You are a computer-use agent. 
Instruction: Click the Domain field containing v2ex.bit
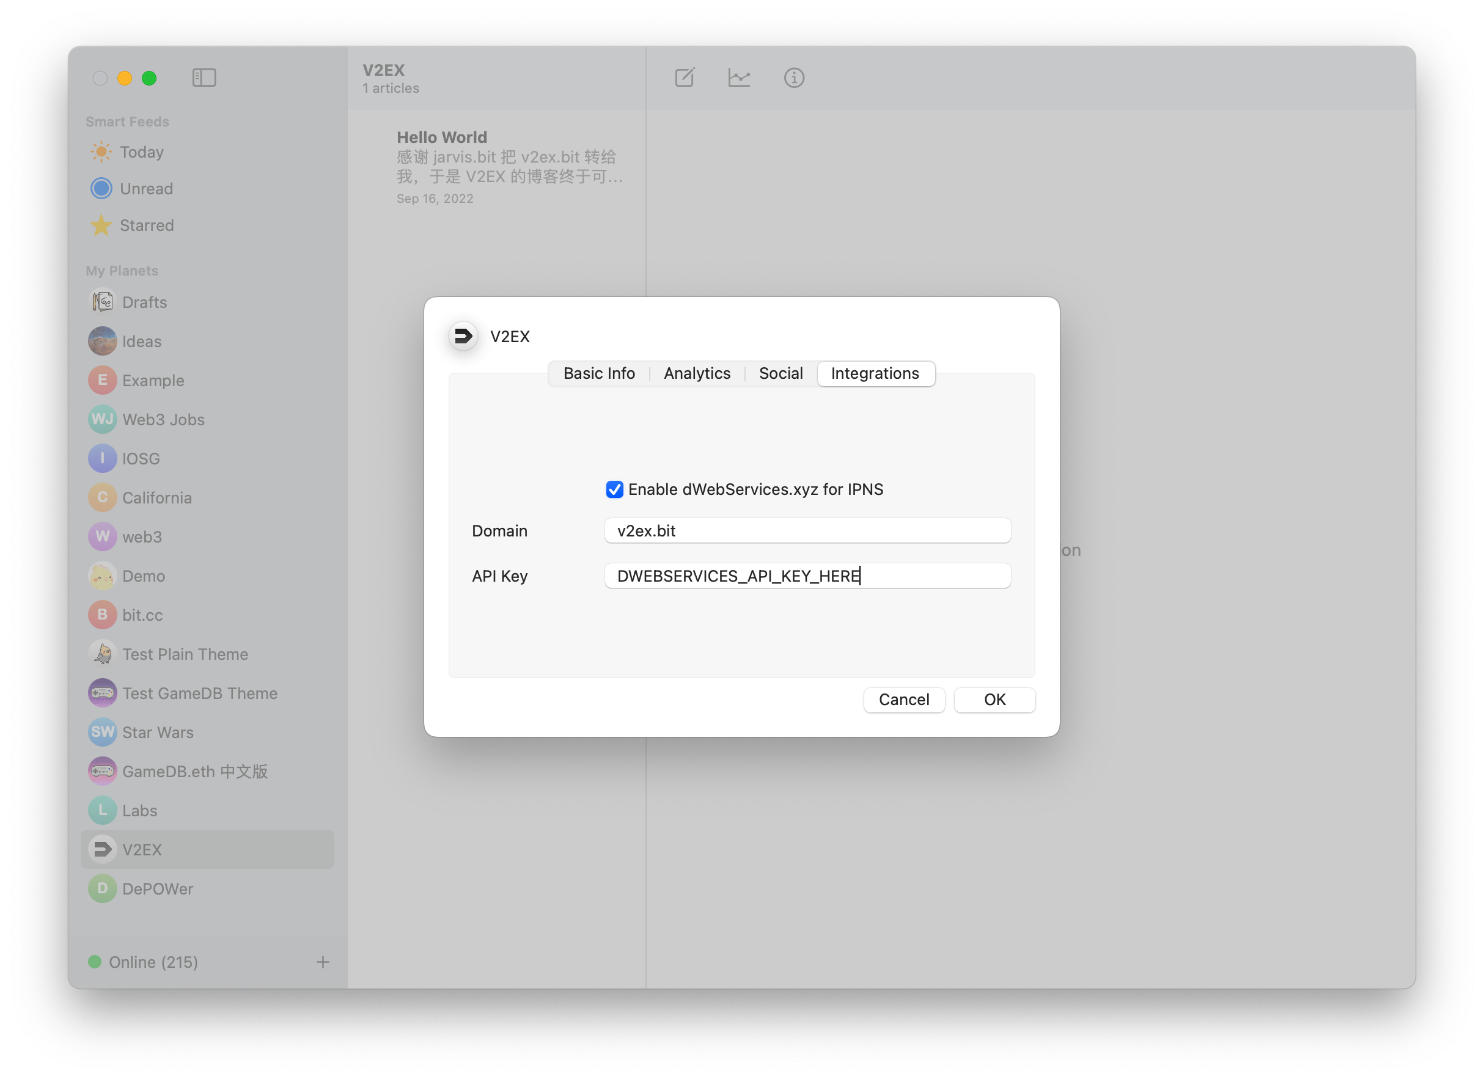click(x=807, y=530)
